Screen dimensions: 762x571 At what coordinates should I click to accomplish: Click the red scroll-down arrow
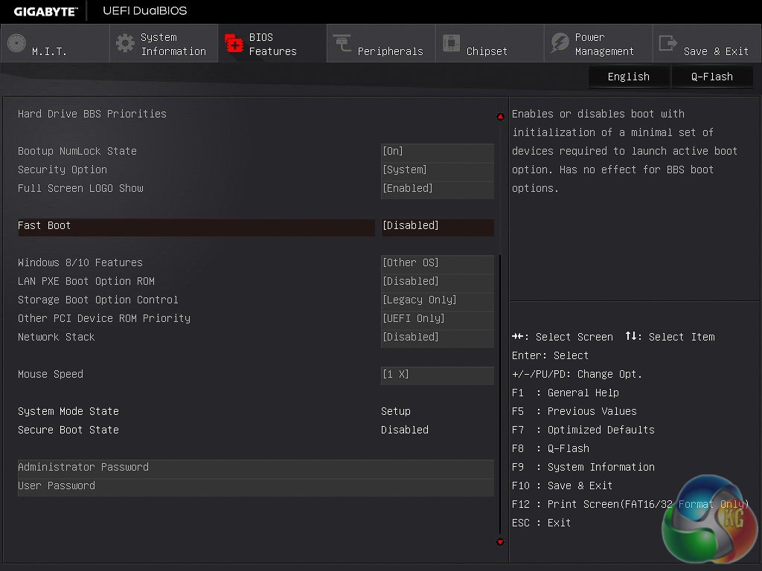[x=500, y=542]
